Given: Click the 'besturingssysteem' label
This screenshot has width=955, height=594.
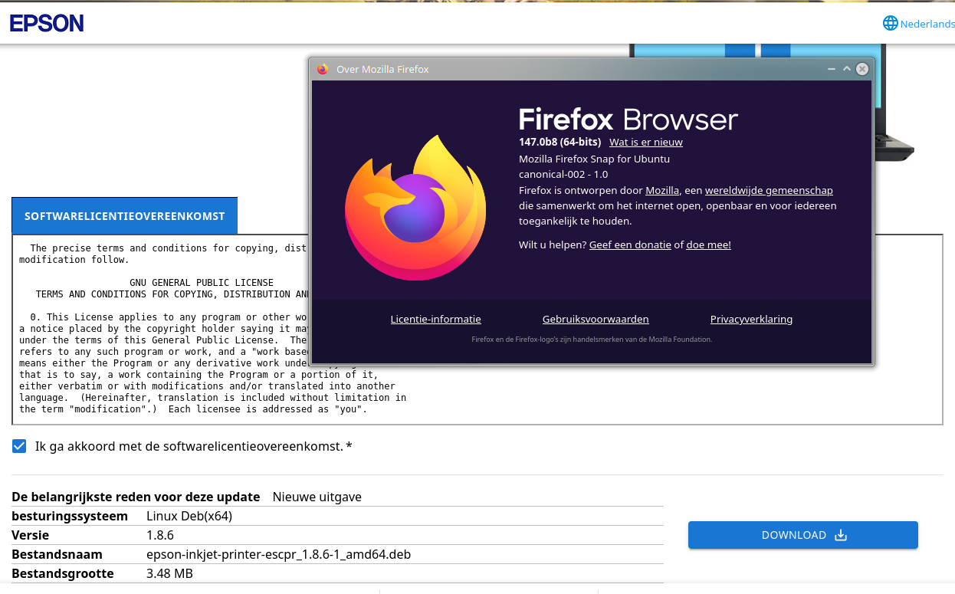Looking at the screenshot, I should [x=70, y=516].
